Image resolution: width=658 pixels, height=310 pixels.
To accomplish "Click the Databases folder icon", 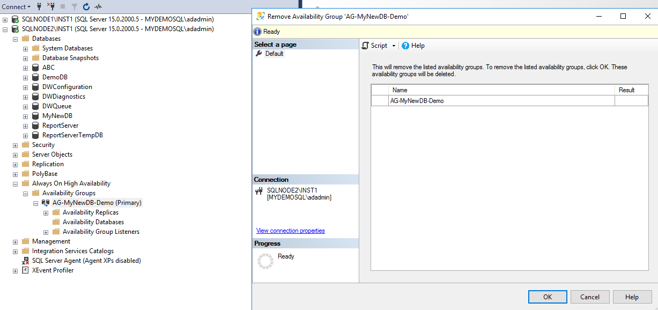I will click(25, 39).
